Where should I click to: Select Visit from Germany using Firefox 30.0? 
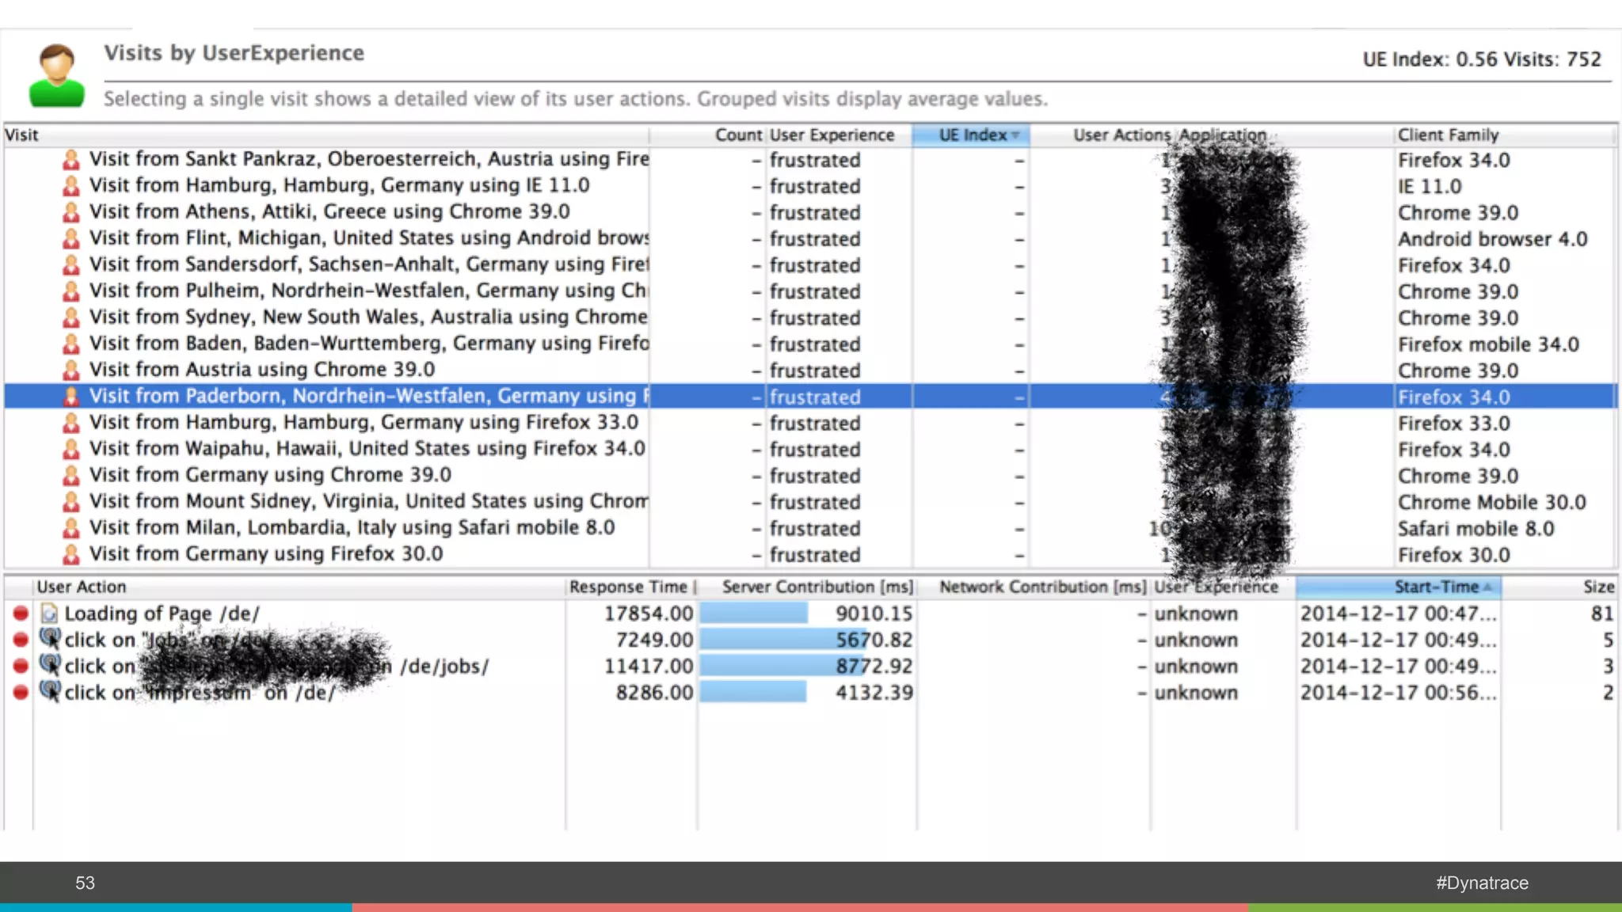tap(265, 554)
